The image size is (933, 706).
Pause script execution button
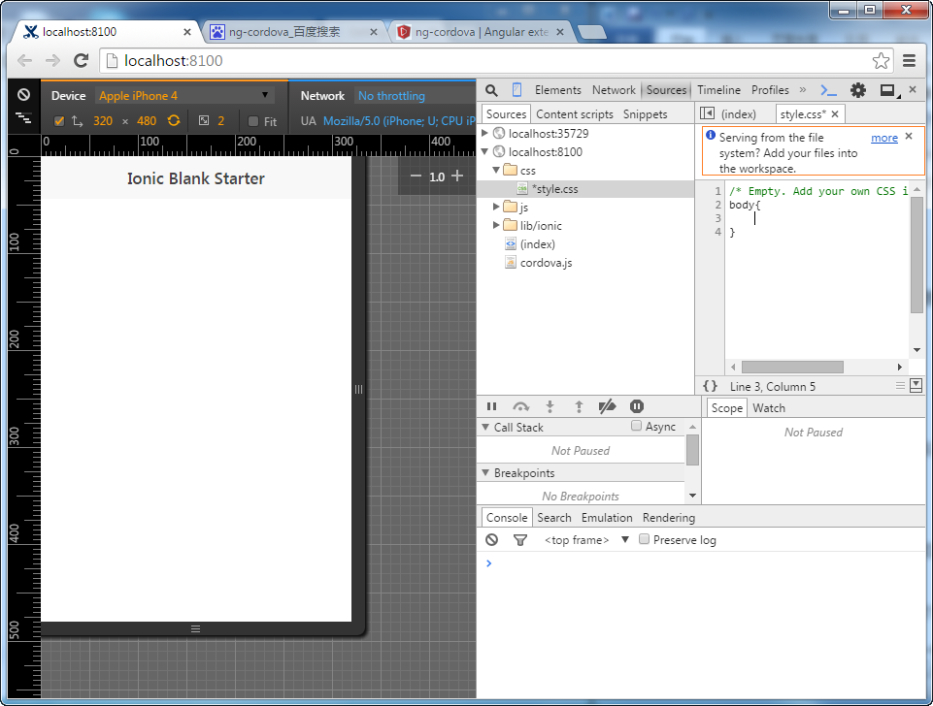click(x=491, y=406)
